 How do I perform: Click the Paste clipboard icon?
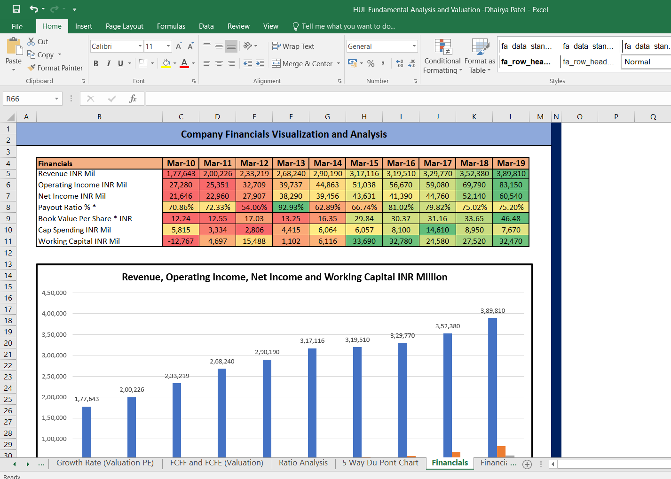(14, 47)
